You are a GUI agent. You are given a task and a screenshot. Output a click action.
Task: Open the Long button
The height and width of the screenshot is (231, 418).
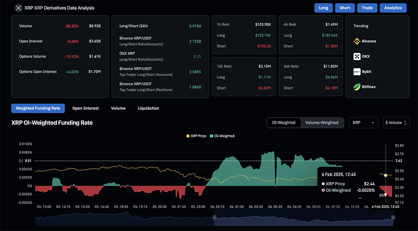(323, 8)
